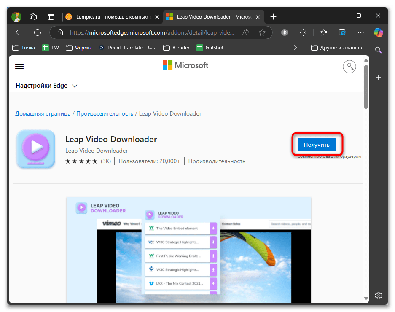Go back to previous page
Screen dimensions: 395x312
coord(19,32)
